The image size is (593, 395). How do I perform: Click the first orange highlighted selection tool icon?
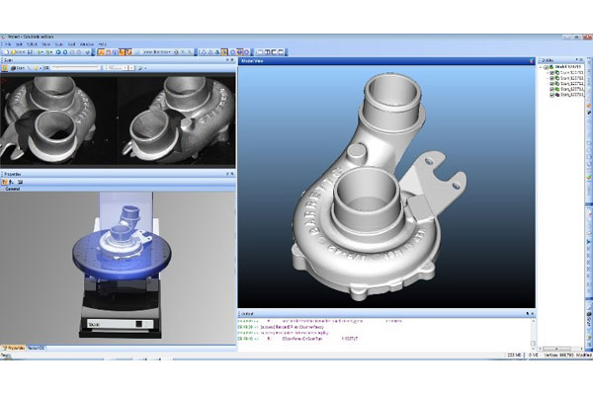click(101, 52)
